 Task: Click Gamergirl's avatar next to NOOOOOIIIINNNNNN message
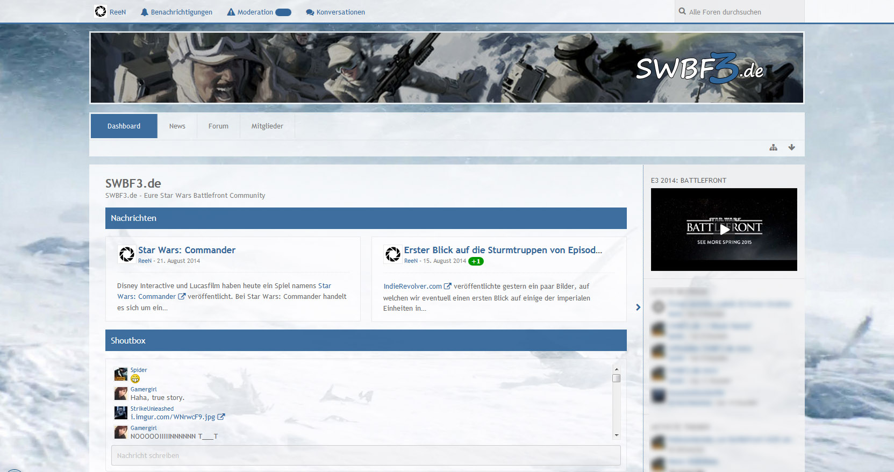pyautogui.click(x=121, y=432)
